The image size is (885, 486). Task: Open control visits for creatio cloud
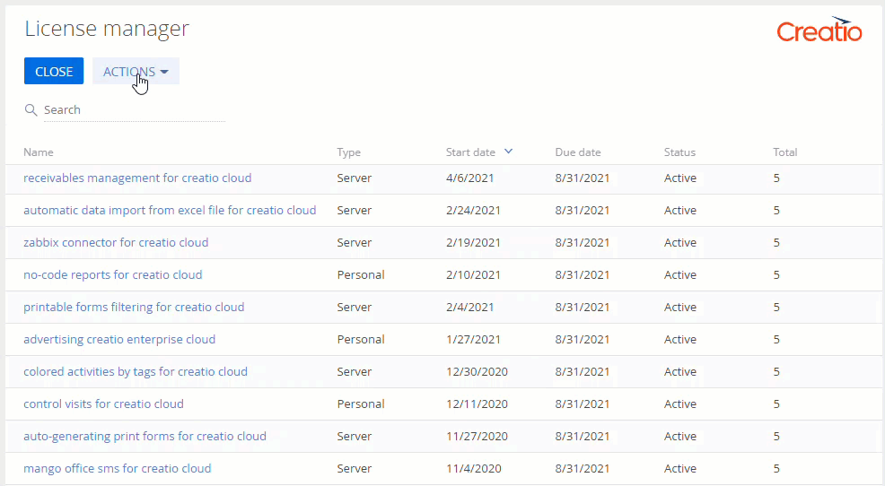point(103,404)
